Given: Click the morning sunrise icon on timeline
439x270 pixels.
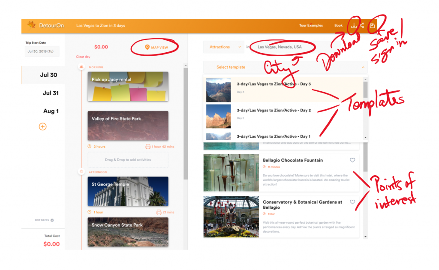Looking at the screenshot, I should 81,67.
